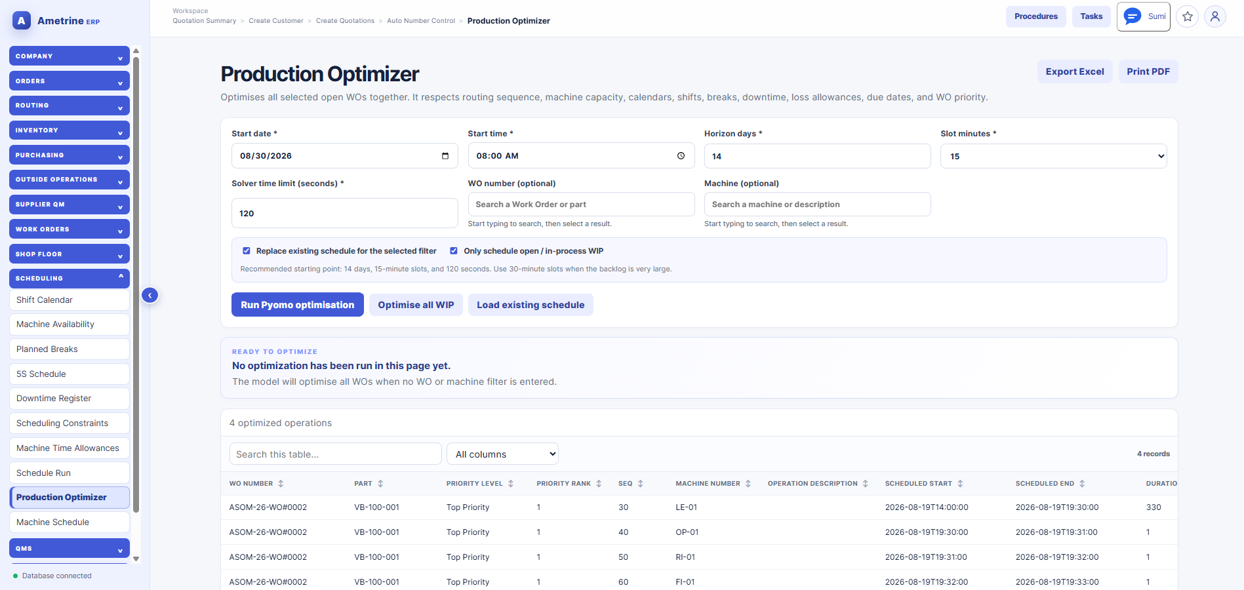Sort by Operation Description column arrows

point(866,484)
